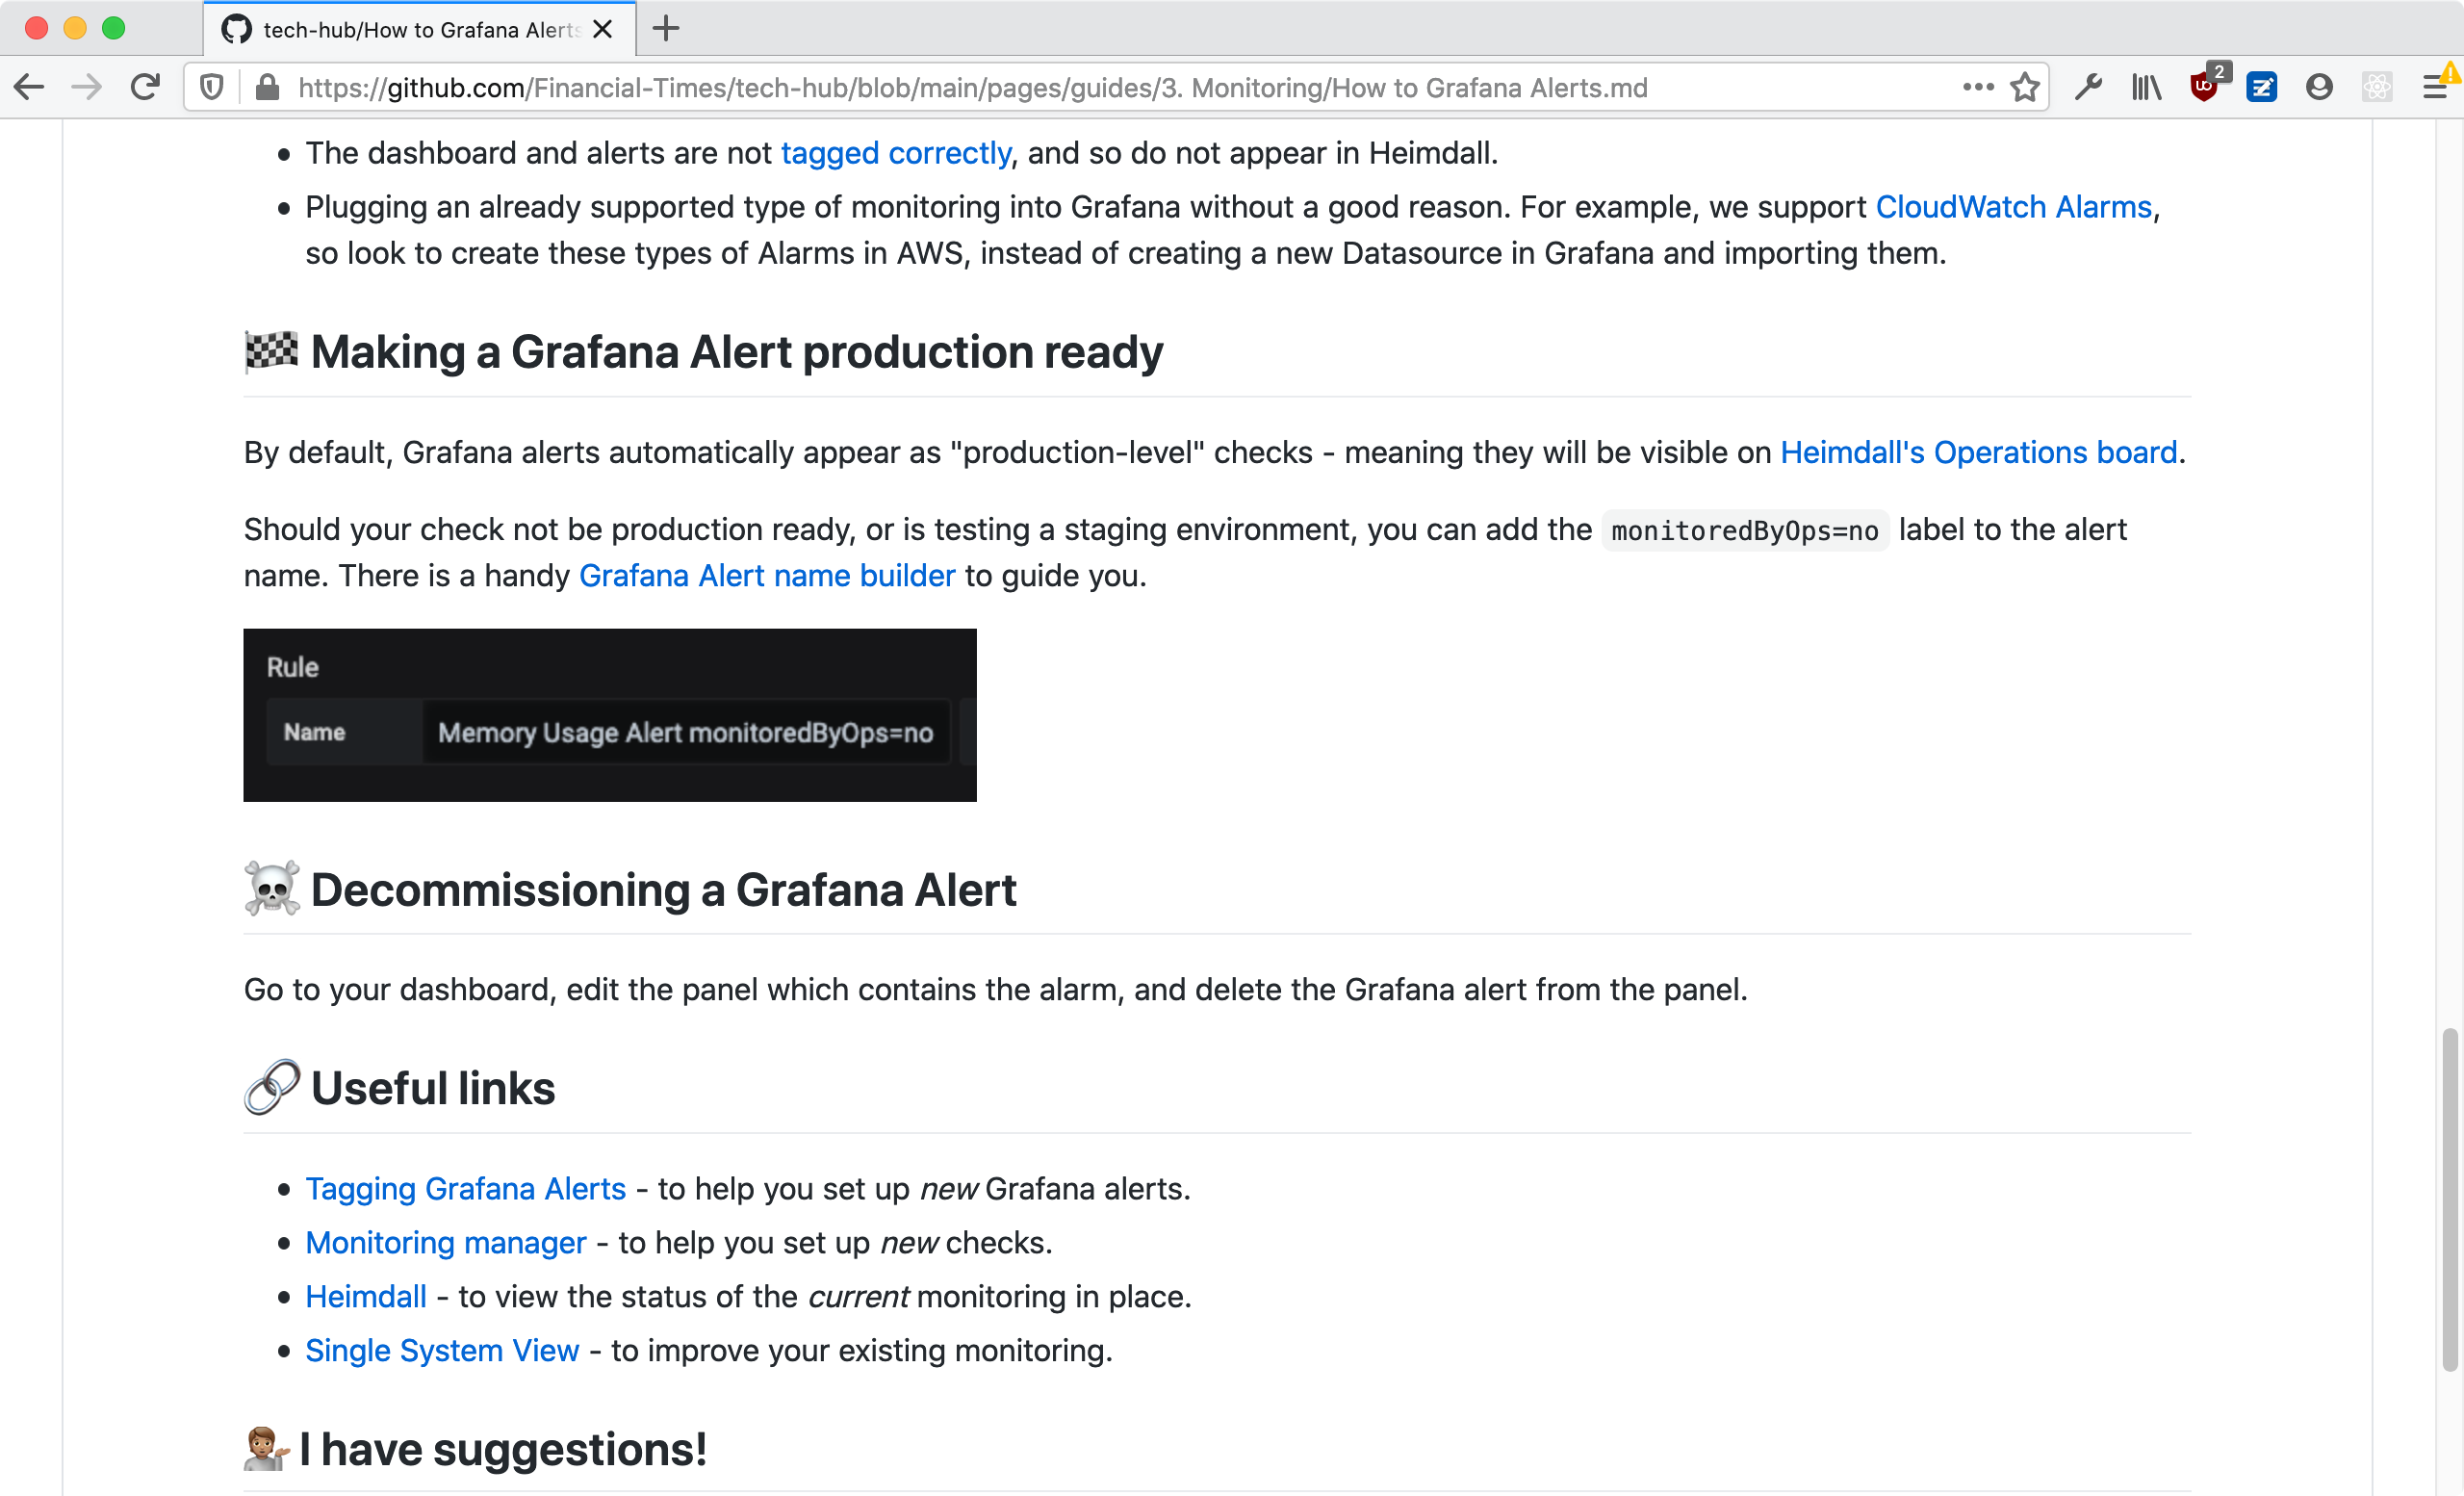Click the browser back arrow
The image size is (2464, 1496).
30,88
